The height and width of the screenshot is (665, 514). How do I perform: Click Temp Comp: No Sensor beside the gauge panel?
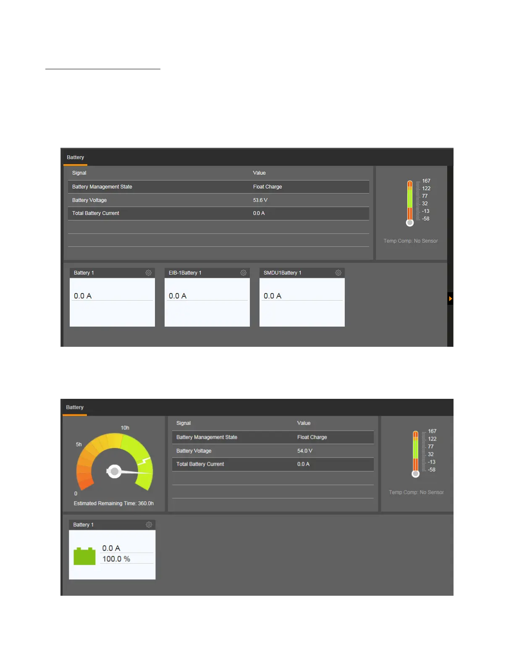[x=416, y=492]
